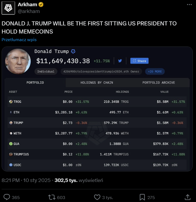The height and width of the screenshot is (202, 196).
Task: Repost using the retweet arrows icon
Action: click(52, 197)
